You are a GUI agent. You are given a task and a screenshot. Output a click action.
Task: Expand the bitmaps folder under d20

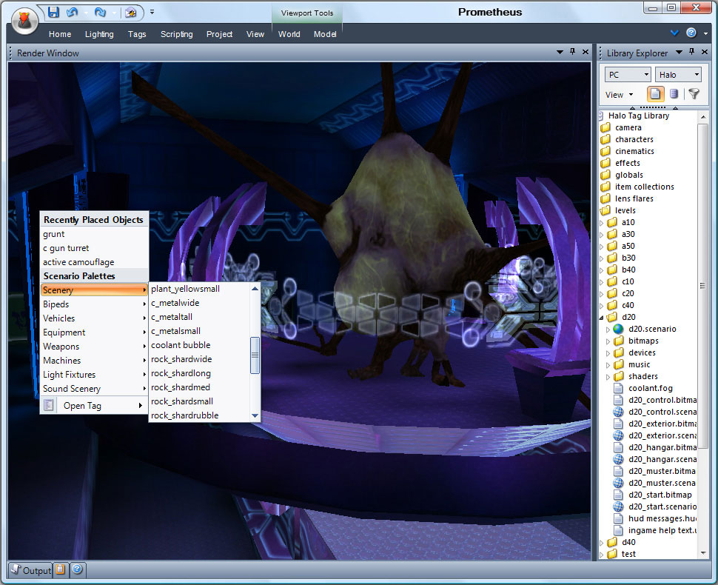pos(608,341)
